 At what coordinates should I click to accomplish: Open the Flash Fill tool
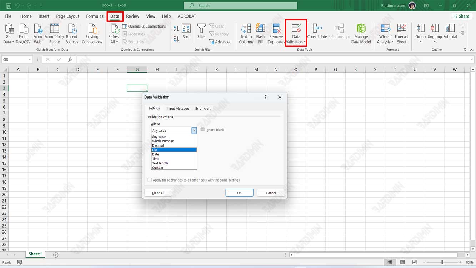coord(260,33)
